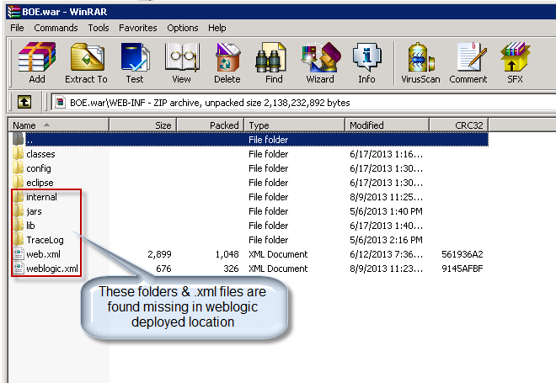Select the TraceLog folder icon
Screen dimensions: 556x383
(x=18, y=240)
